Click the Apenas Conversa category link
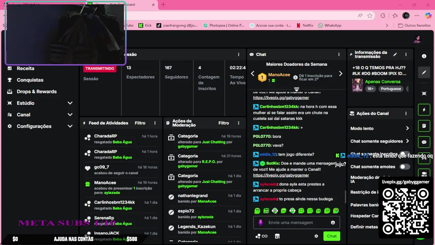 pos(383,82)
